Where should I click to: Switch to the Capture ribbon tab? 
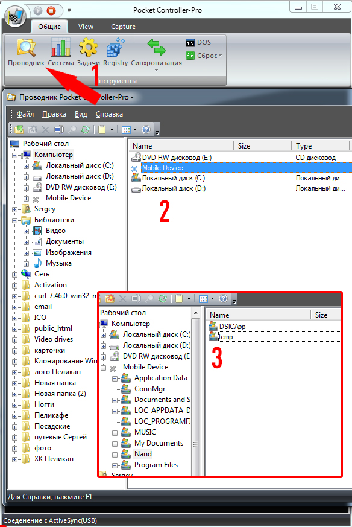[123, 27]
